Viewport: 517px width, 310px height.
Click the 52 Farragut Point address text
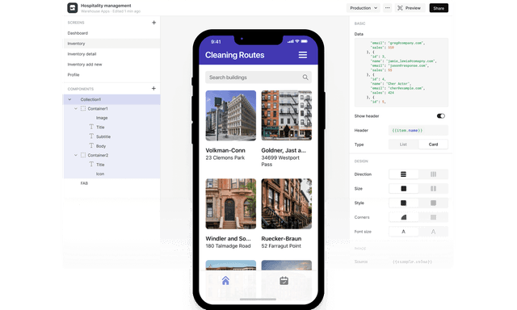tap(281, 245)
